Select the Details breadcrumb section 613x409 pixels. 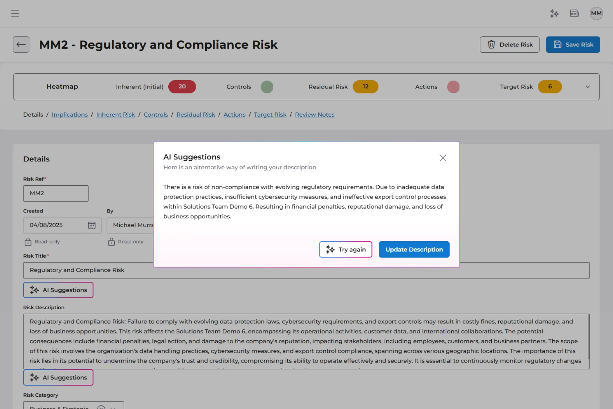[x=33, y=115]
